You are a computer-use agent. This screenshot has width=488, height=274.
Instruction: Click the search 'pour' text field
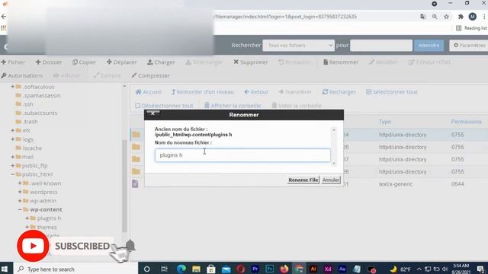point(381,46)
